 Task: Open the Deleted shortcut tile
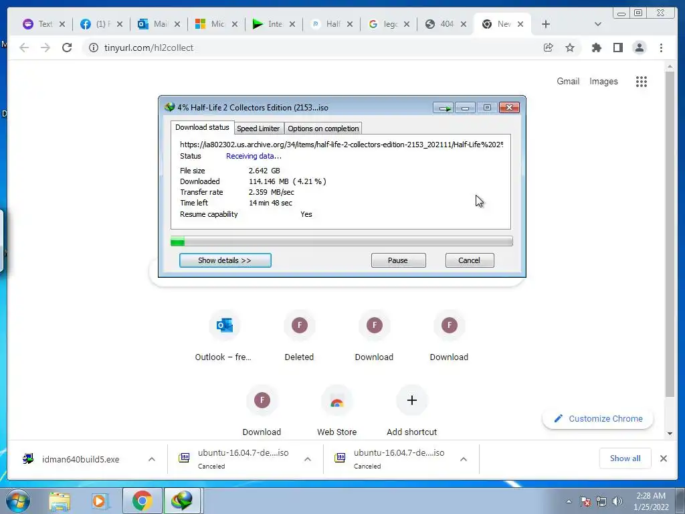point(299,336)
